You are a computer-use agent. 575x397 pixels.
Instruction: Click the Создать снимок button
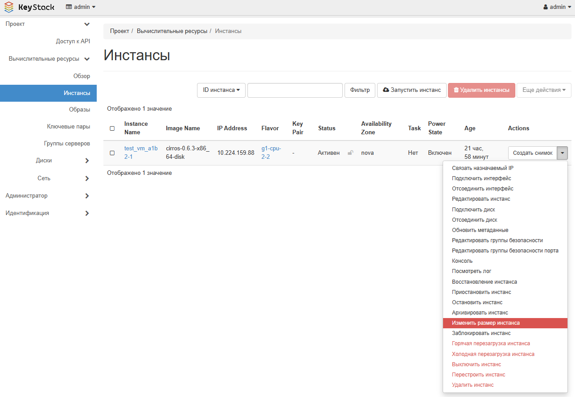pos(533,153)
